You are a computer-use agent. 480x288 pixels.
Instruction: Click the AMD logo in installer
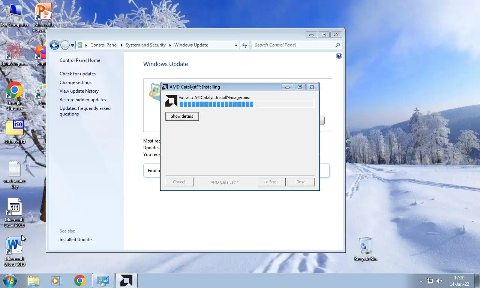pos(171,101)
